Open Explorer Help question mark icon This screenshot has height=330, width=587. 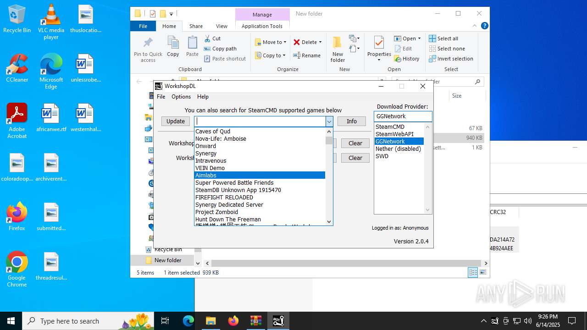tap(484, 26)
